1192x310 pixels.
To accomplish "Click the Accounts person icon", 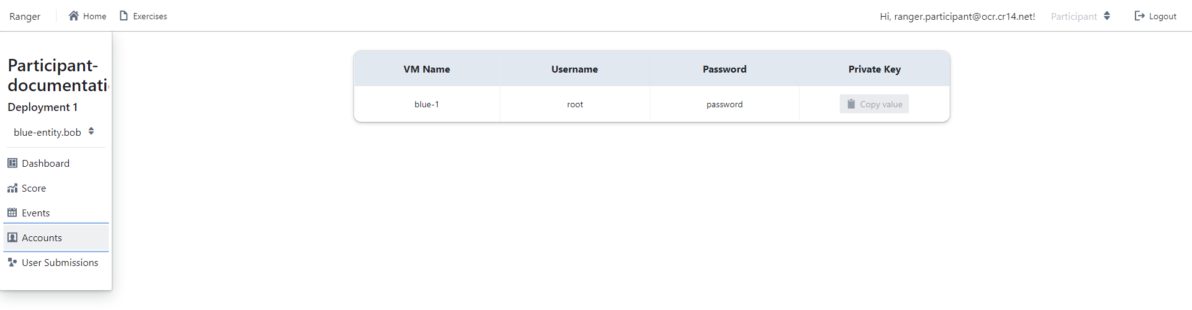I will (12, 237).
